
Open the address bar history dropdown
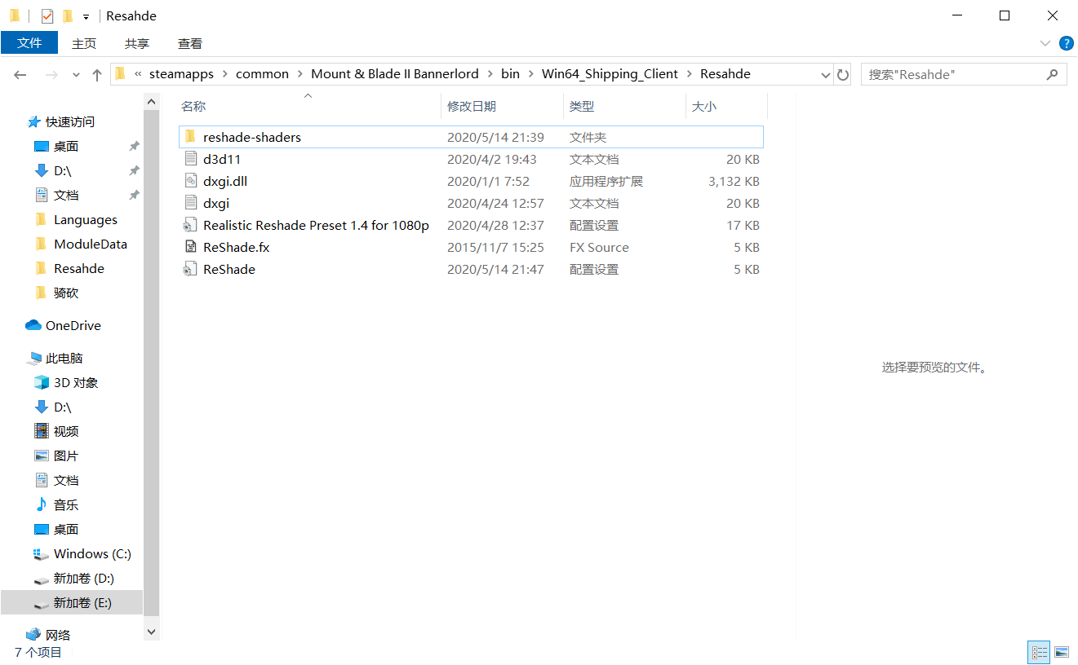[825, 74]
